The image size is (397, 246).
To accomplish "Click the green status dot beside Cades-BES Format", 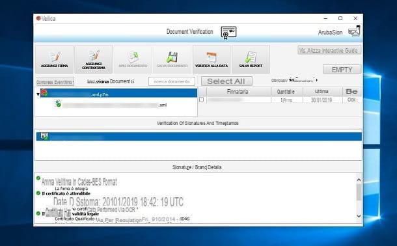I will (x=38, y=178).
